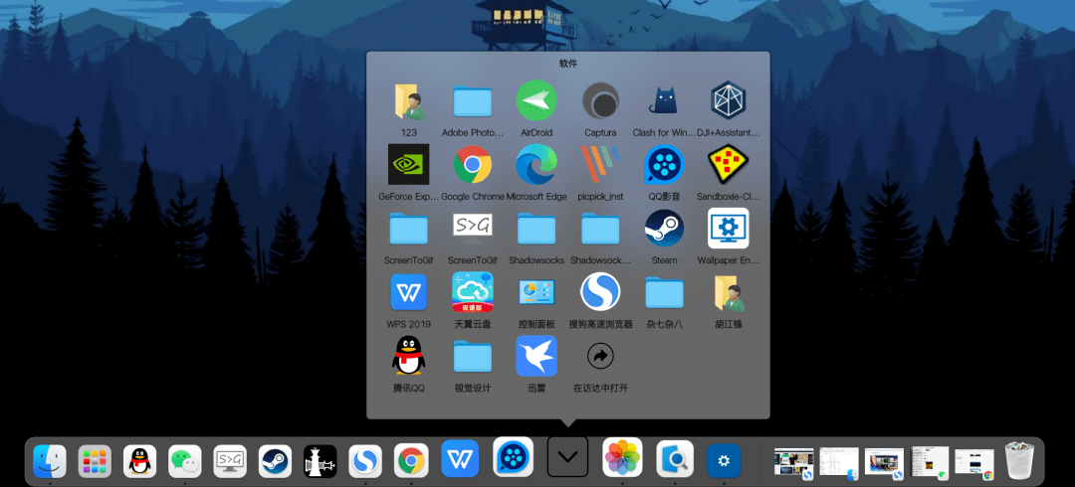1075x487 pixels.
Task: Open Photos app from the dock
Action: click(622, 457)
